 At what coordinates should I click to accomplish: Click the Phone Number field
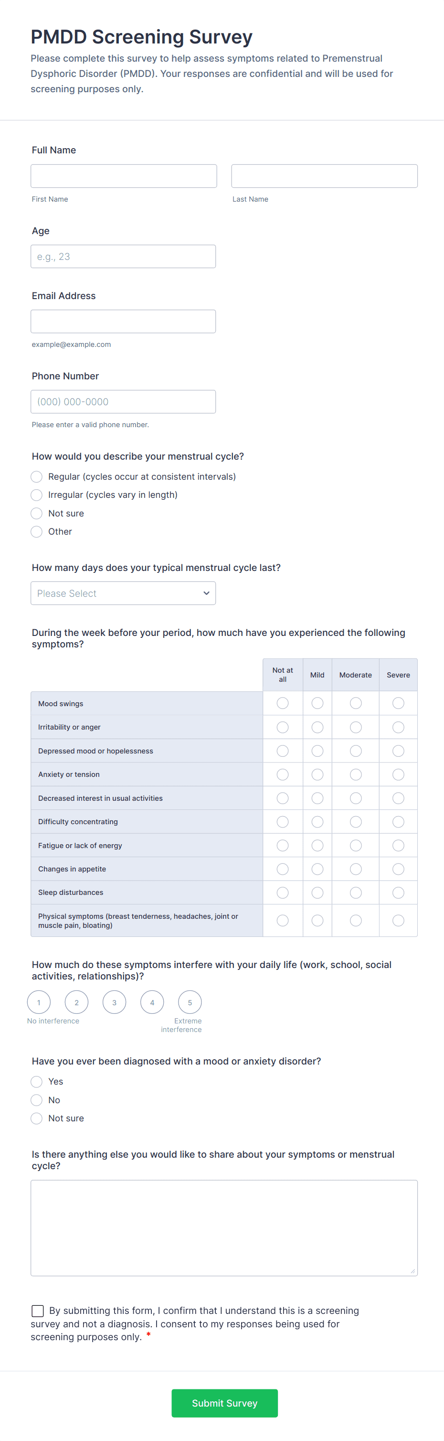pyautogui.click(x=123, y=402)
